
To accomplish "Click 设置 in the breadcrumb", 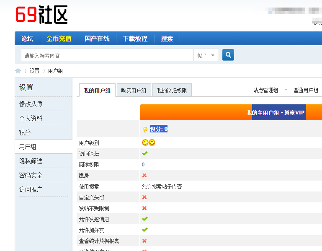I will pyautogui.click(x=34, y=71).
